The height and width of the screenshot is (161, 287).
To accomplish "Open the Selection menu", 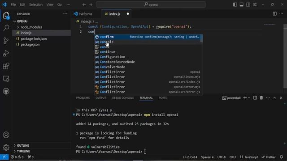I will click(36, 4).
